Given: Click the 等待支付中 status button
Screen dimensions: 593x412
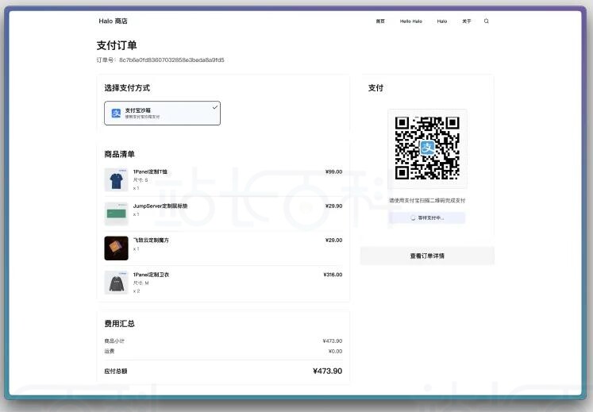Looking at the screenshot, I should pos(427,218).
